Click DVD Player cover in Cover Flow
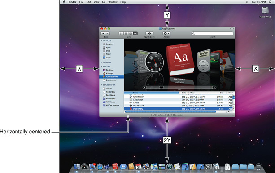Viewport: 275px width, 173px height. (x=204, y=61)
